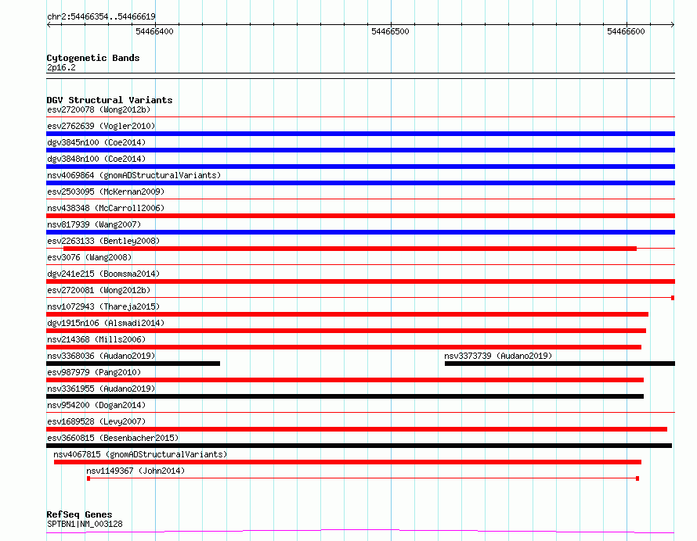The height and width of the screenshot is (541, 697).
Task: Click the blue nsv817939 variant bar
Action: point(360,232)
